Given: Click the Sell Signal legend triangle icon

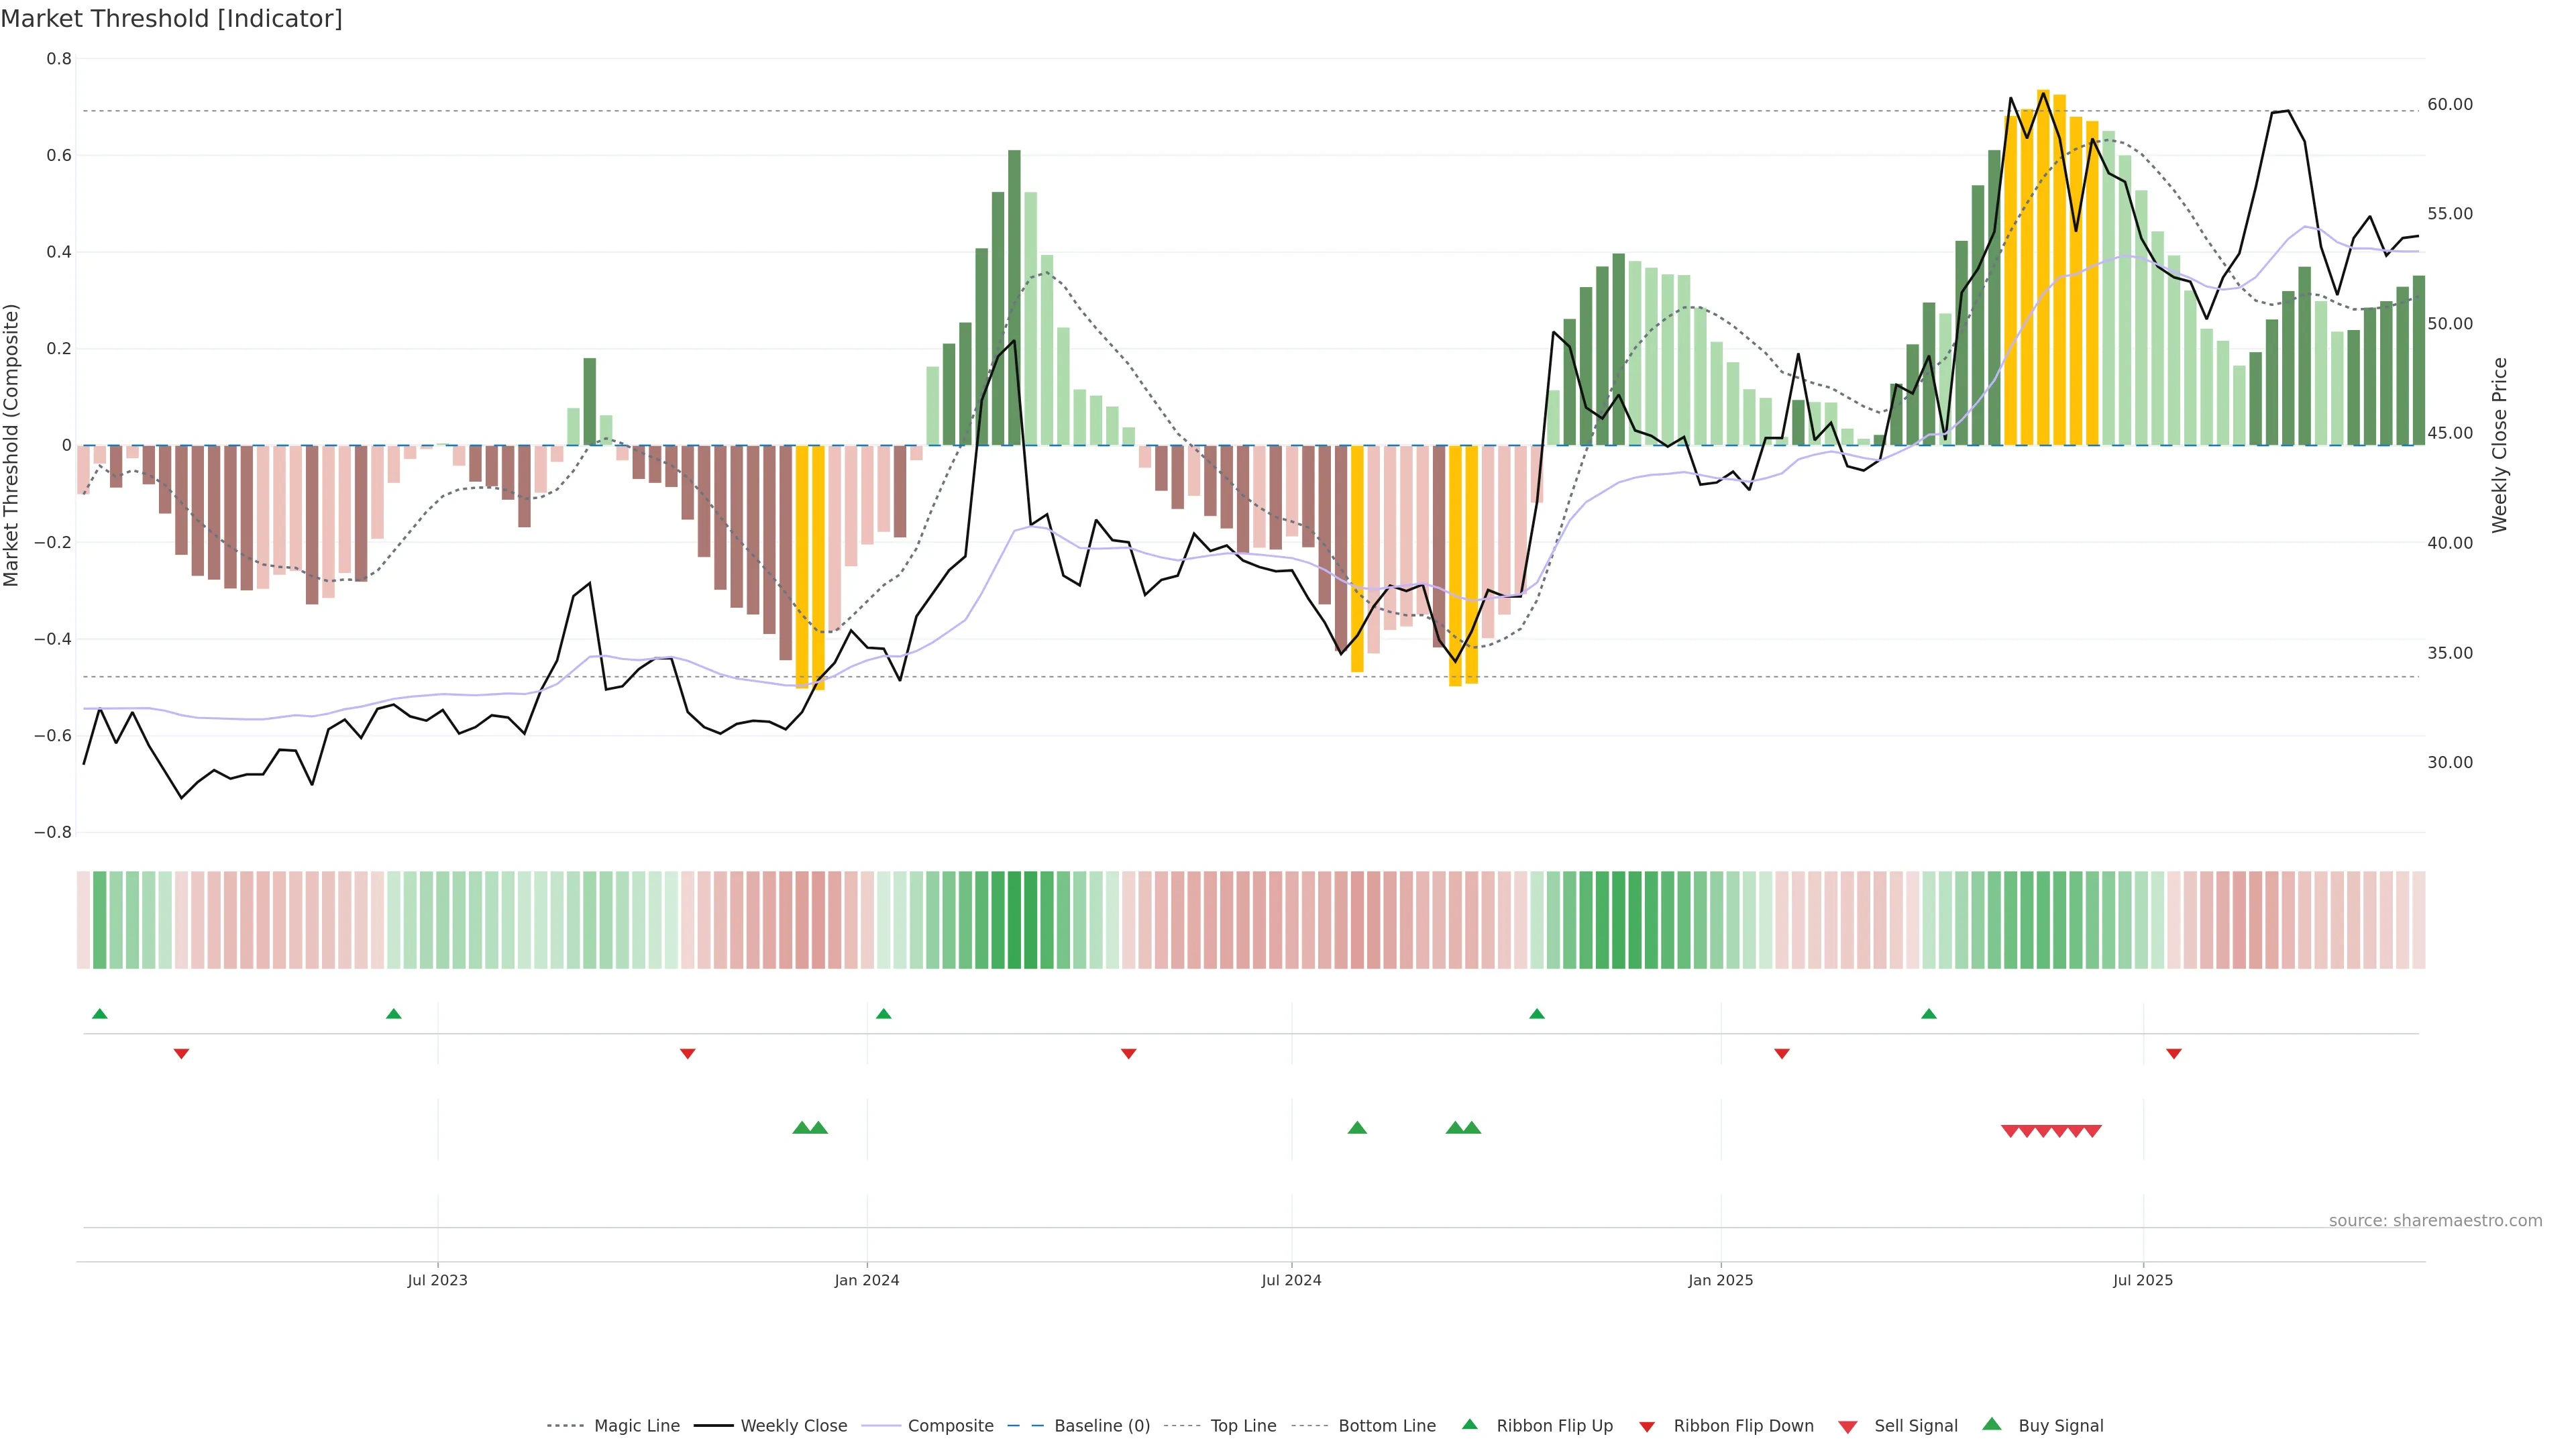Looking at the screenshot, I should tap(1848, 1426).
